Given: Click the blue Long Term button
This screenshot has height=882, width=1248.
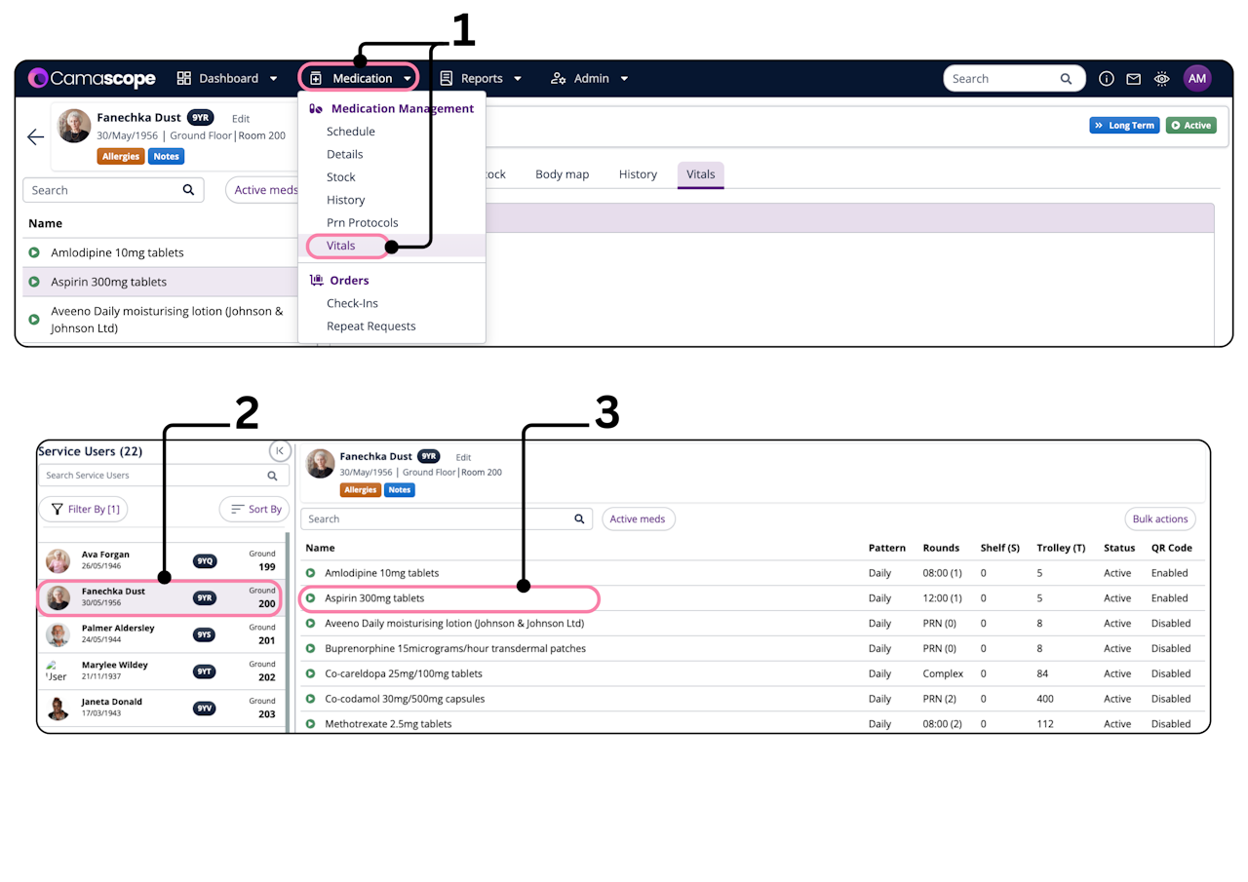Looking at the screenshot, I should click(x=1124, y=126).
